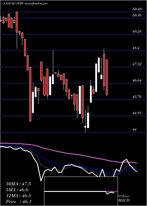
Task: Select the 45.76 price axis label
Action: 137,97
